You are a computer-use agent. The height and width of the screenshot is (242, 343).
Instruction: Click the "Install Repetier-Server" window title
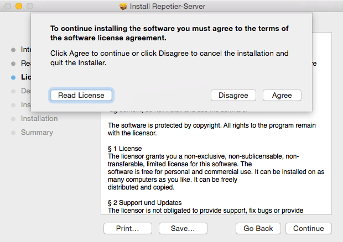click(171, 7)
